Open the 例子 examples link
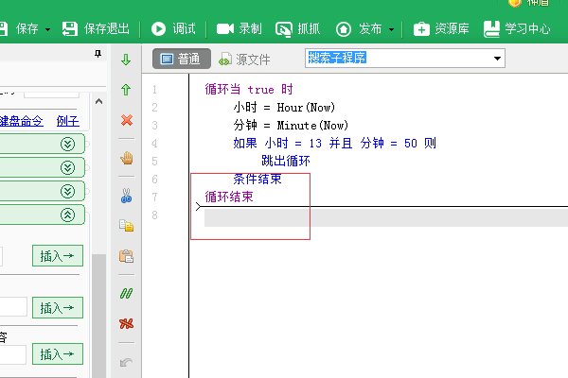Viewport: 568px width, 378px height. 68,121
